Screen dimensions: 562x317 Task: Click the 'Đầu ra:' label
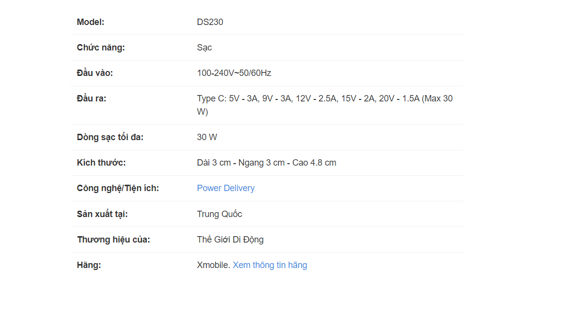coord(92,98)
